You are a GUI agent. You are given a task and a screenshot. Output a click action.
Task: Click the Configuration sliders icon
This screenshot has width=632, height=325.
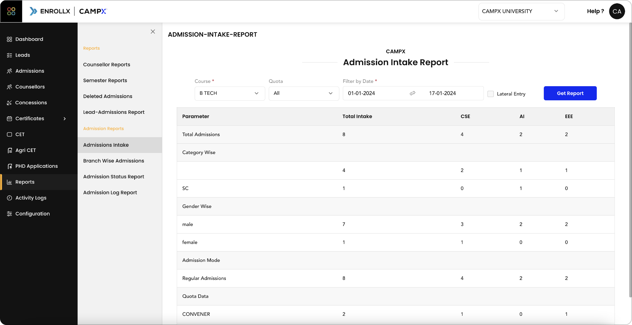[9, 213]
